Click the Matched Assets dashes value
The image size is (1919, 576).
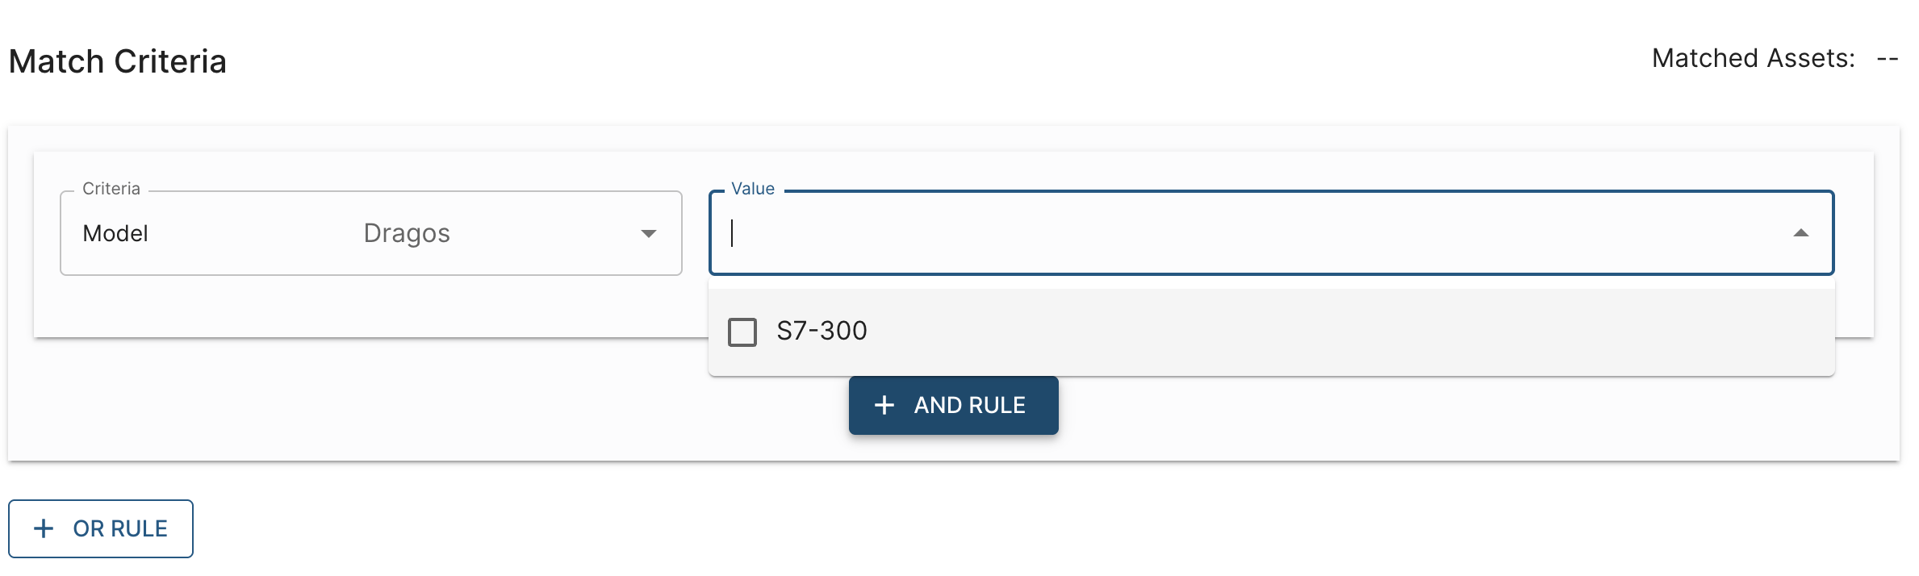[x=1887, y=59]
